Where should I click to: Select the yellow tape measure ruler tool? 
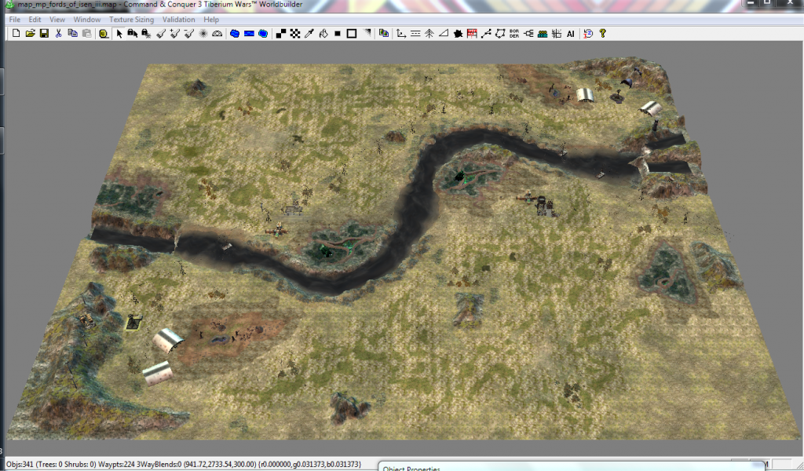click(x=104, y=34)
